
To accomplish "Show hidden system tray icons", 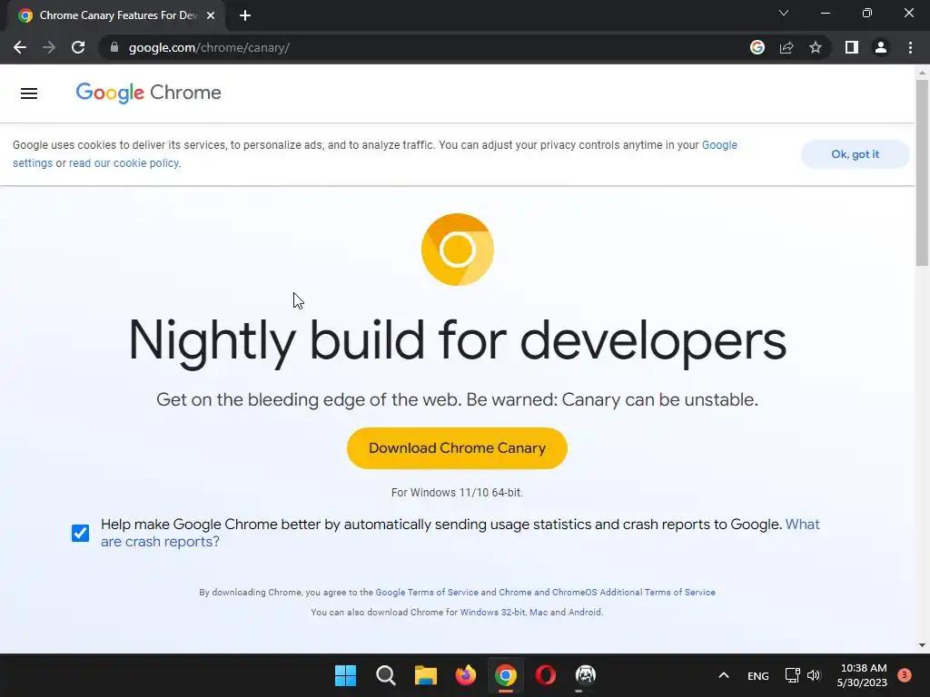I will click(x=724, y=675).
